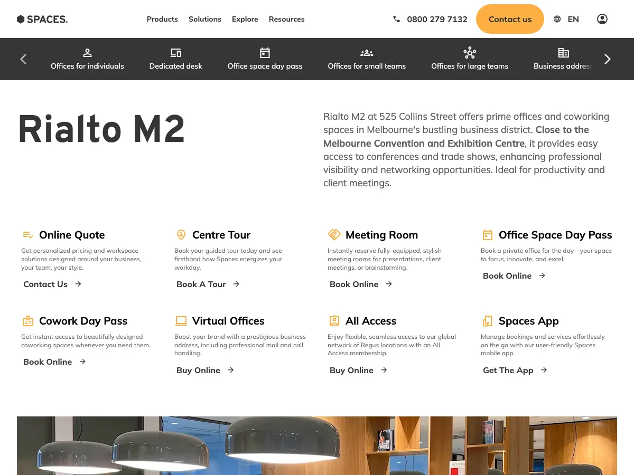Click the All Access icon
Screen dimensions: 634x475
click(x=334, y=321)
